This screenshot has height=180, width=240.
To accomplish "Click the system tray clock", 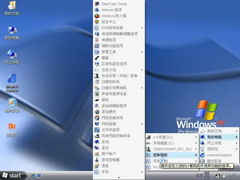I will click(x=232, y=175).
